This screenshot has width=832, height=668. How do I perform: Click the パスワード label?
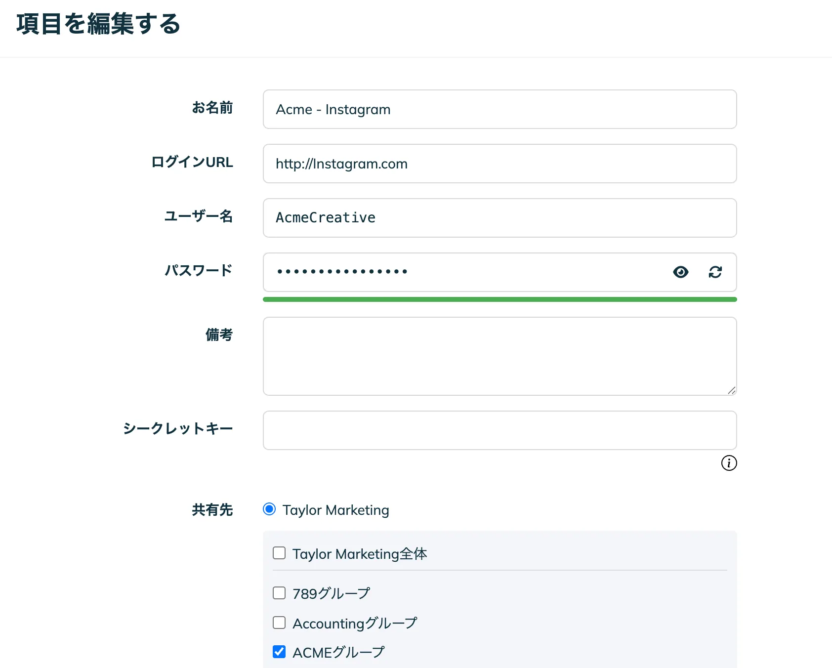point(199,270)
